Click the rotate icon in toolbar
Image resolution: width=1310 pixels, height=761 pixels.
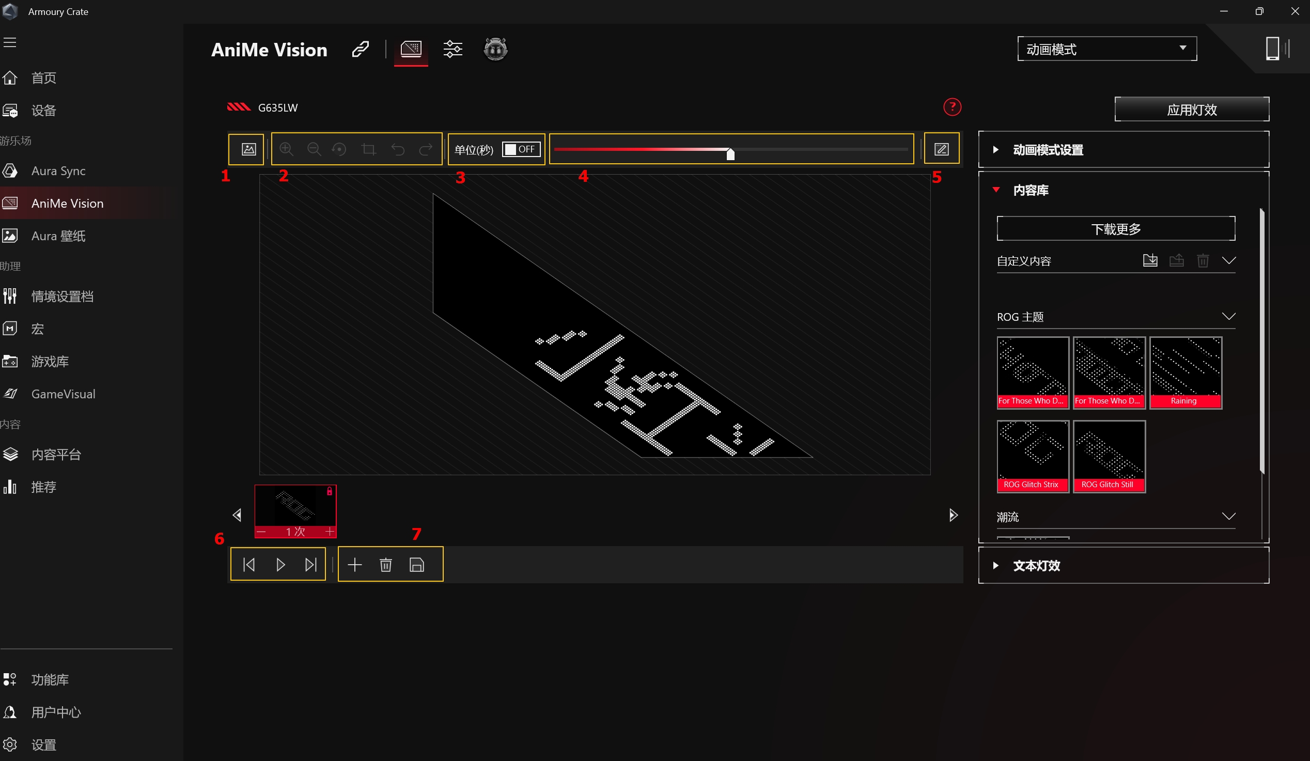[339, 150]
